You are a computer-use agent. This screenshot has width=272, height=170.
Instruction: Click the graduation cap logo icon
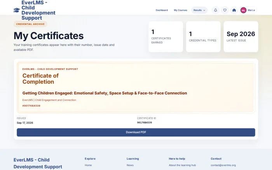17,10
